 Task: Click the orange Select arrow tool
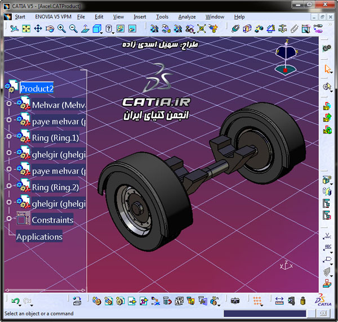327,69
